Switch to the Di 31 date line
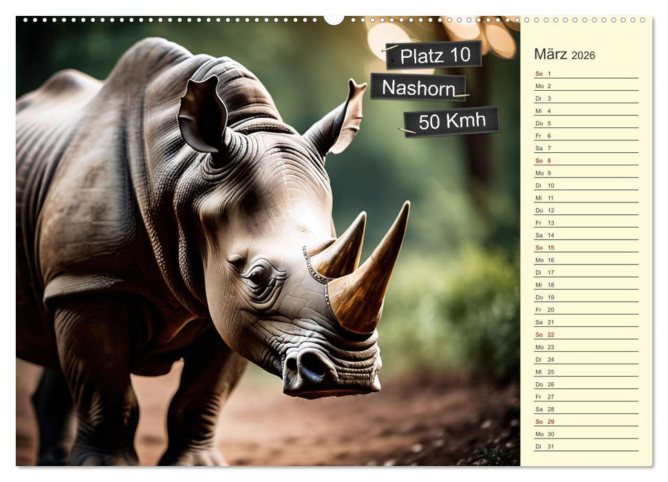 coord(543,446)
